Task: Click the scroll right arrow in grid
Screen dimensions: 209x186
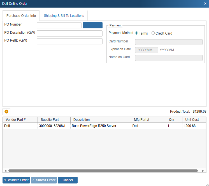Action: pos(203,171)
